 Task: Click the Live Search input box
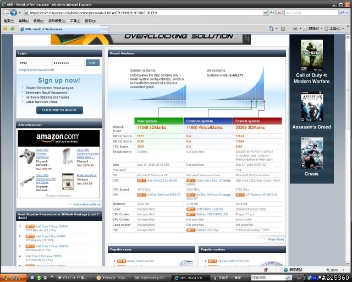pos(311,13)
